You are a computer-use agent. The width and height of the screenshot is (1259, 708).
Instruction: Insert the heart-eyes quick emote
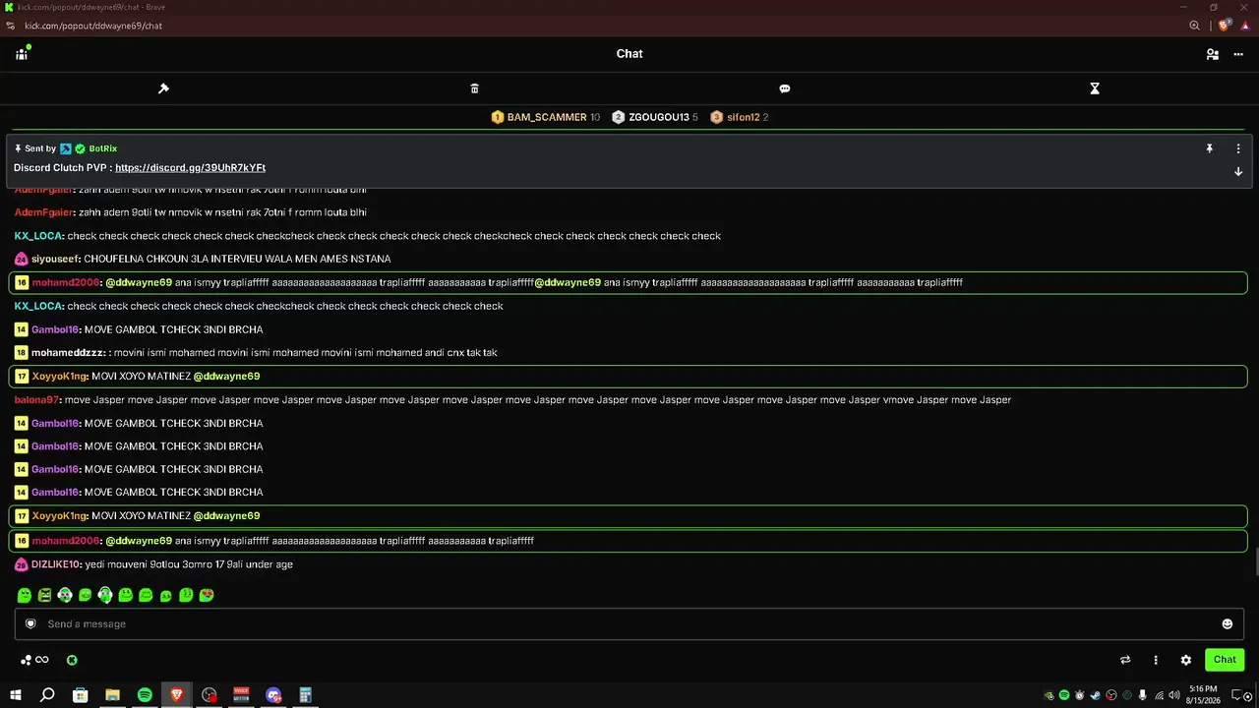click(207, 595)
